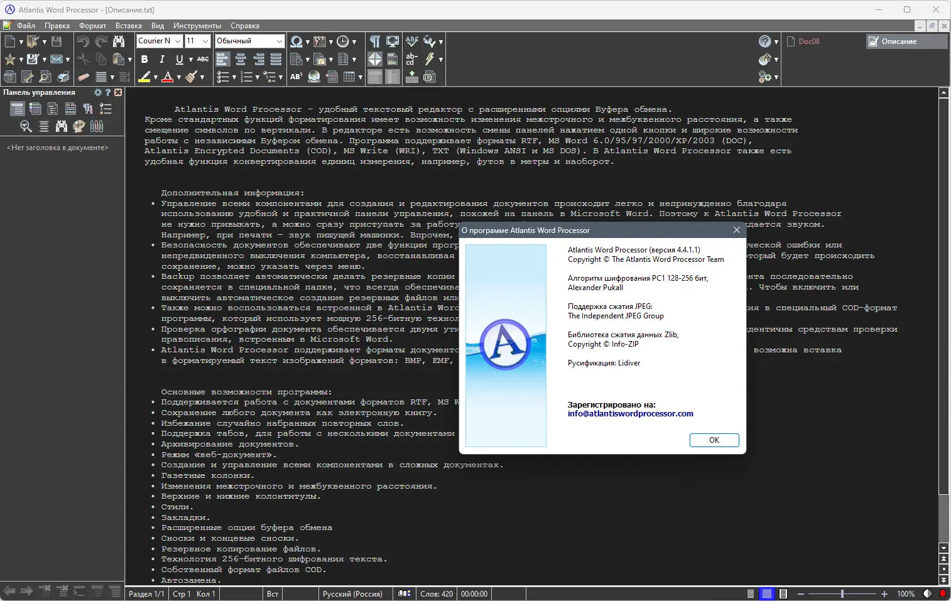This screenshot has width=951, height=601.
Task: Click the Слов: 420 word count
Action: (x=437, y=594)
